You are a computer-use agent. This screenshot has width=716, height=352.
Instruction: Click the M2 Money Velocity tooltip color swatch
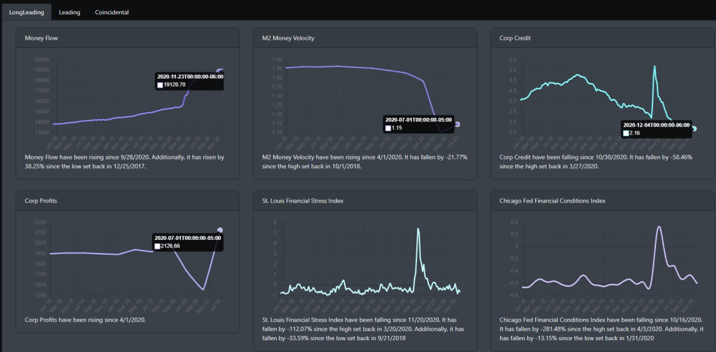(388, 128)
